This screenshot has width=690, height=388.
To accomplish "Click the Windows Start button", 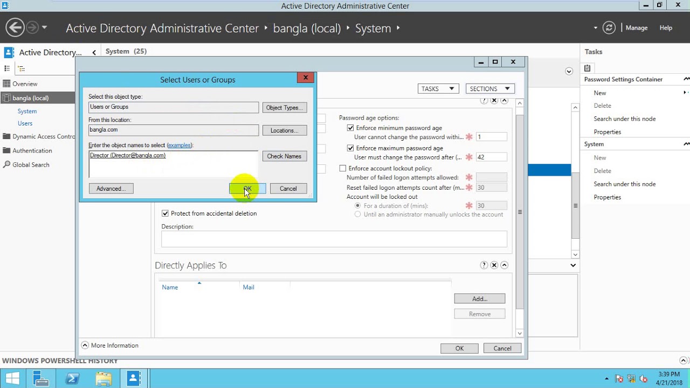I will click(x=12, y=378).
